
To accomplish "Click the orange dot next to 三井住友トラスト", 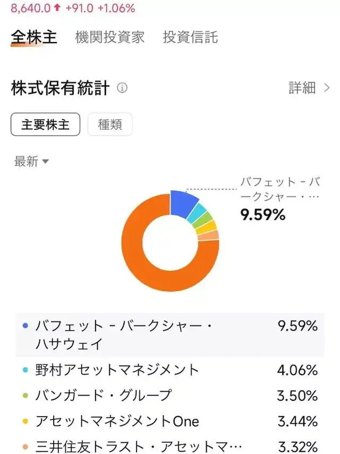I will coord(25,447).
